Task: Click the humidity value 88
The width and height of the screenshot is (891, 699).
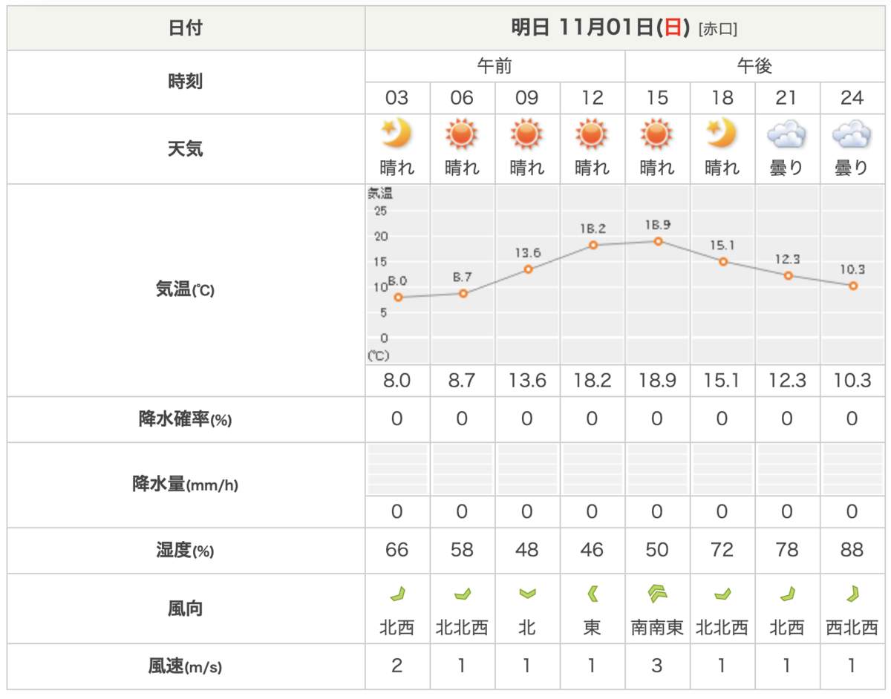Action: click(x=852, y=551)
